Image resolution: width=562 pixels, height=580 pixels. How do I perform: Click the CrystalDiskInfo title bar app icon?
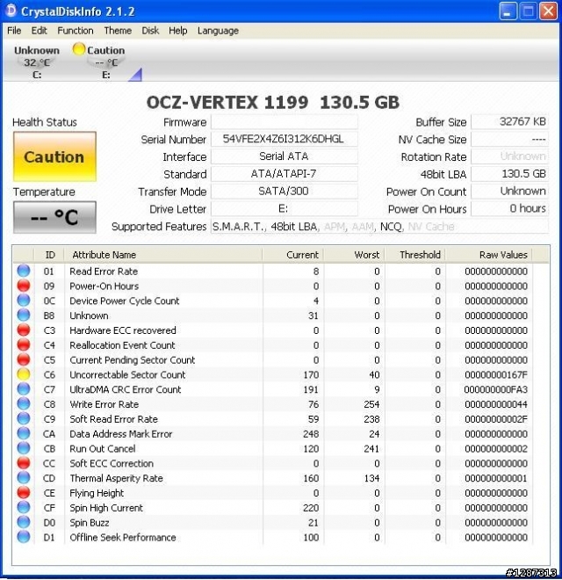point(11,11)
